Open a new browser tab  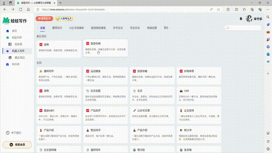click(x=60, y=3)
